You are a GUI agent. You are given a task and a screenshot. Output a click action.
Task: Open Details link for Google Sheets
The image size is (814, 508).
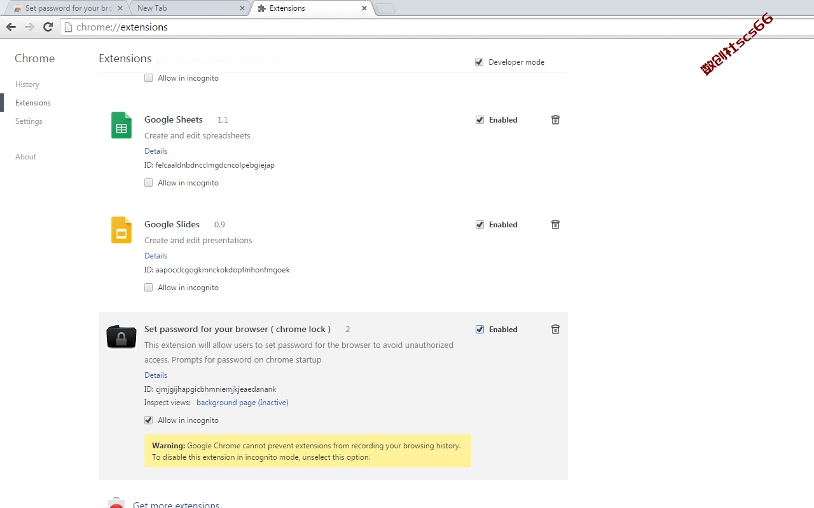click(x=156, y=150)
